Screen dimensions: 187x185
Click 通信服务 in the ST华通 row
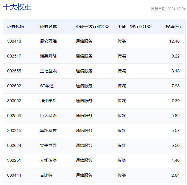84,86
